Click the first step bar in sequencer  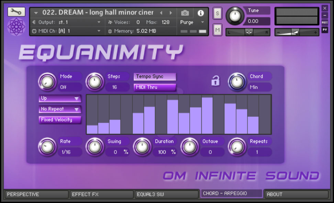click(92, 129)
